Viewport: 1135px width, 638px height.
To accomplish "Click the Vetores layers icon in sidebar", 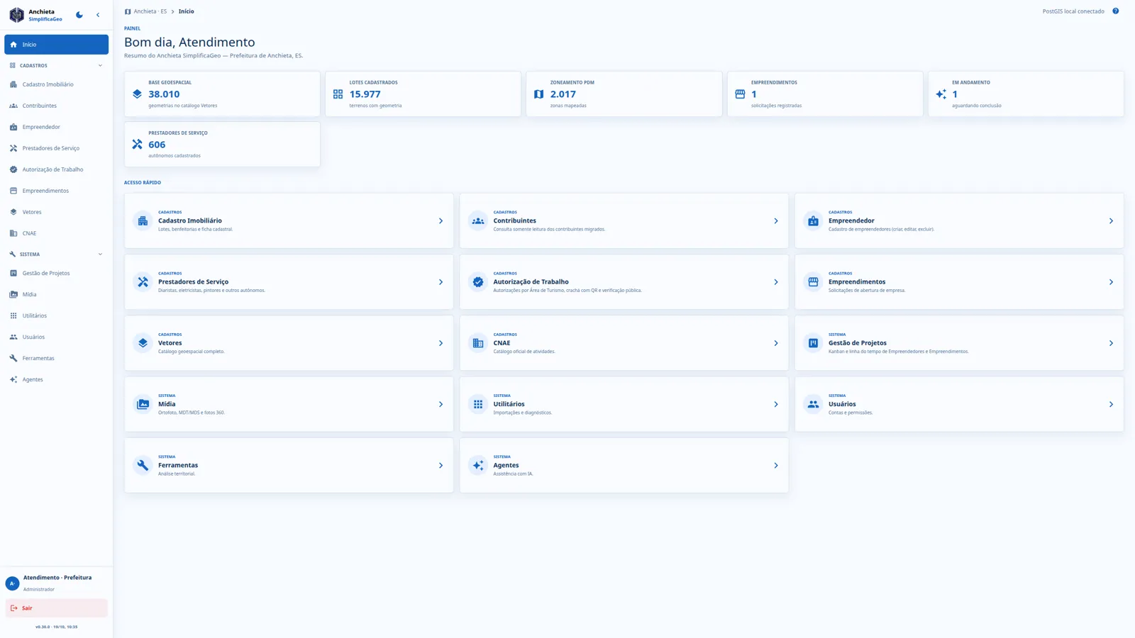I will pyautogui.click(x=13, y=212).
